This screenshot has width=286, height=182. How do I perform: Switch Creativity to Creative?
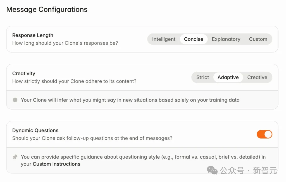[257, 77]
